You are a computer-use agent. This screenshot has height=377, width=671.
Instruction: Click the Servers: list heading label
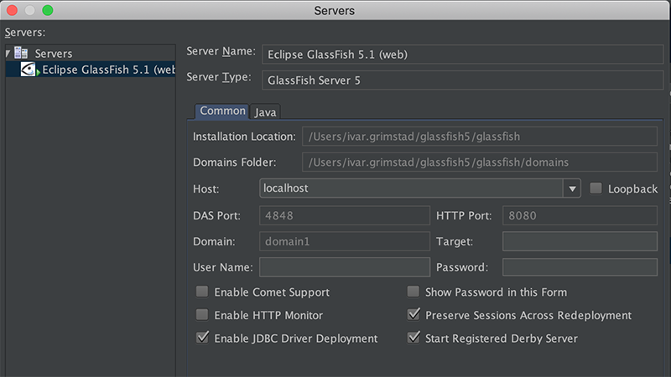(25, 33)
